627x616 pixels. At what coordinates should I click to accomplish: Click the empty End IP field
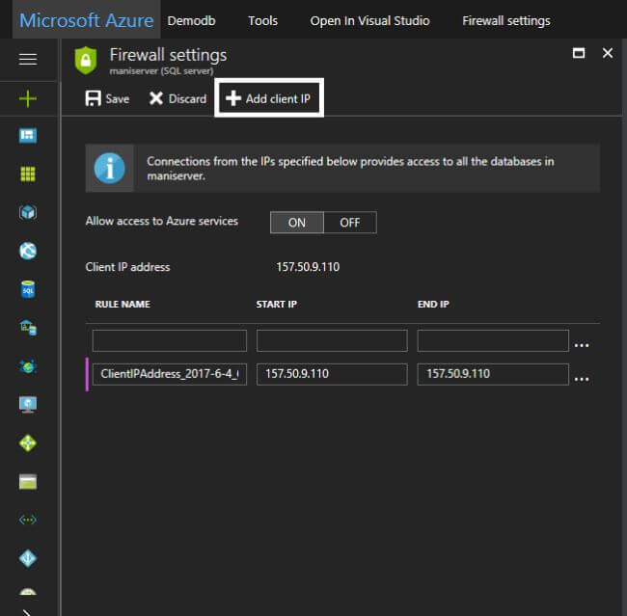[x=493, y=340]
